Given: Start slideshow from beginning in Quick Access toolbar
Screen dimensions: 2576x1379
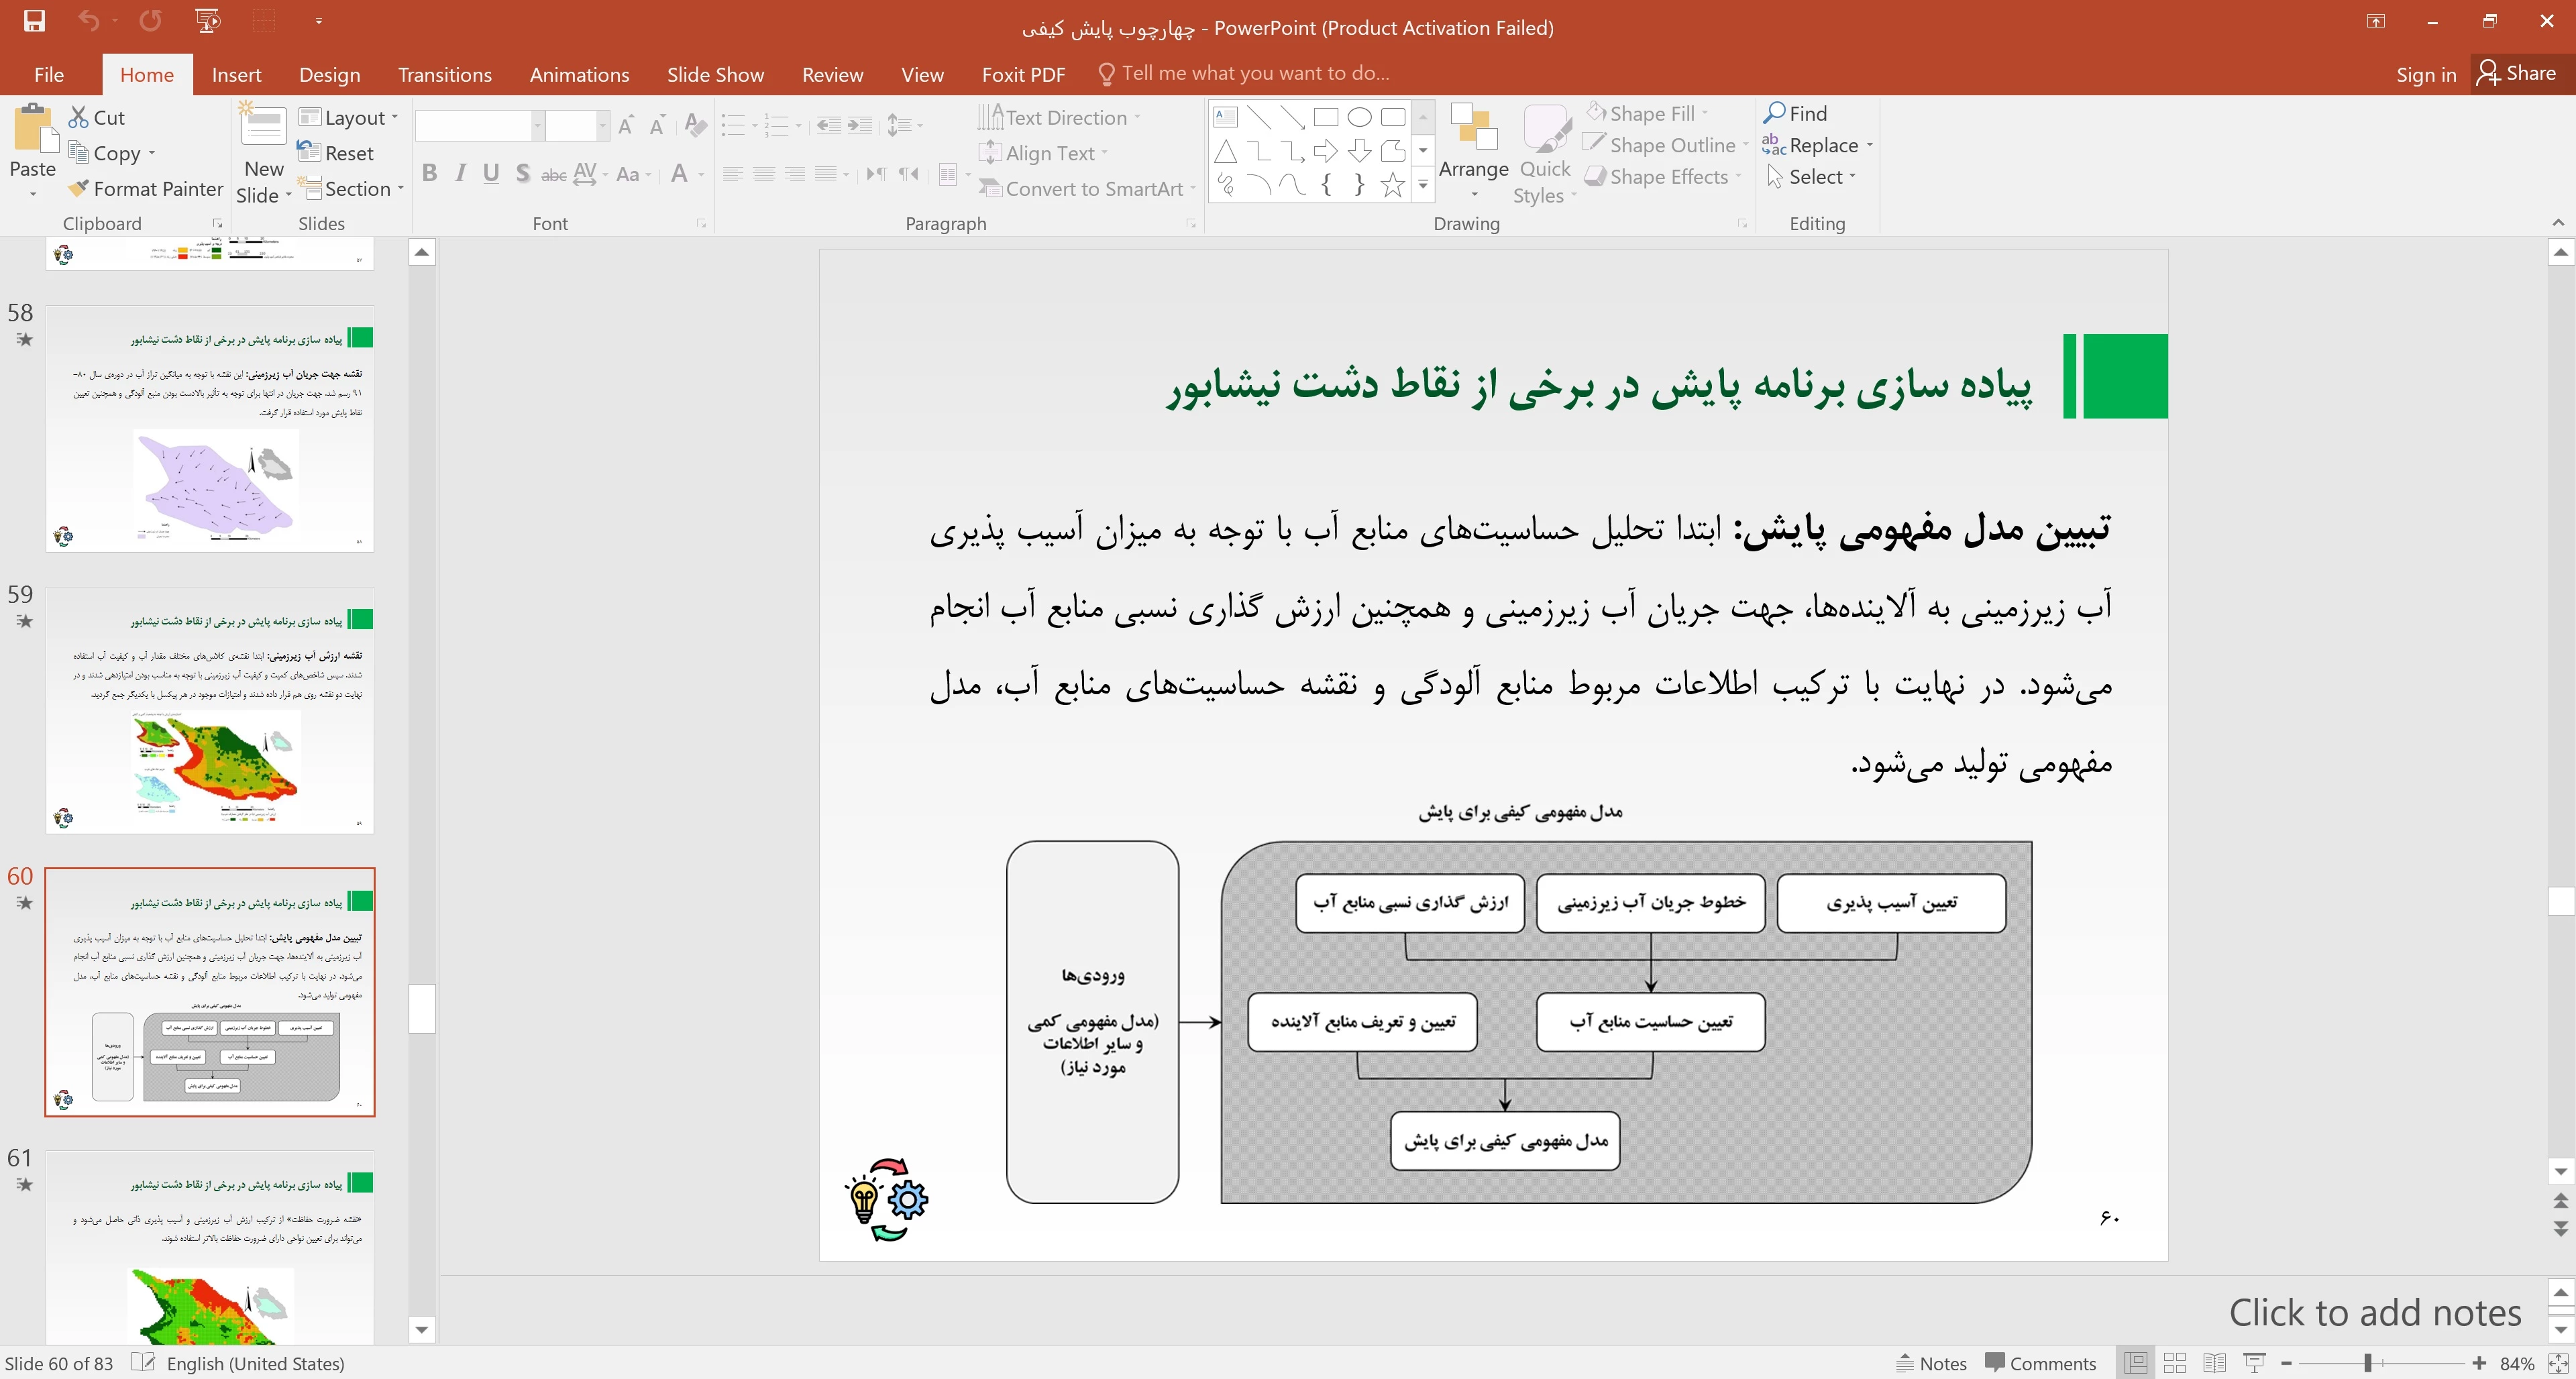Looking at the screenshot, I should pyautogui.click(x=208, y=21).
